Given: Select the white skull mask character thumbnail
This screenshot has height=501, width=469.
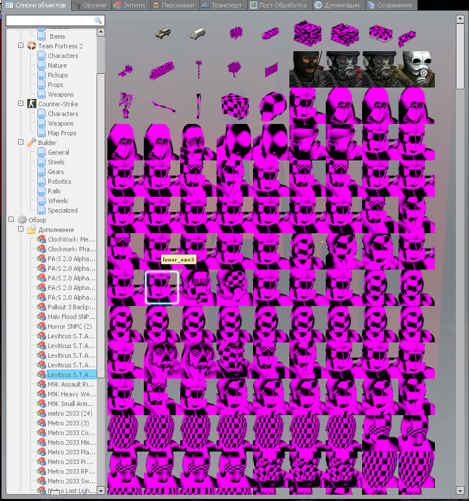Looking at the screenshot, I should pos(417,69).
